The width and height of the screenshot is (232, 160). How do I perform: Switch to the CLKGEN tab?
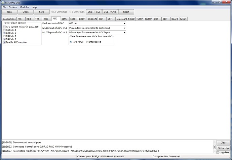(92, 19)
